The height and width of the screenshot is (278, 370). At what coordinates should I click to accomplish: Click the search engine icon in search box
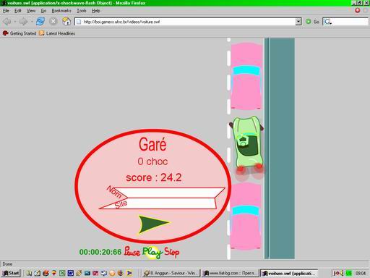click(327, 22)
